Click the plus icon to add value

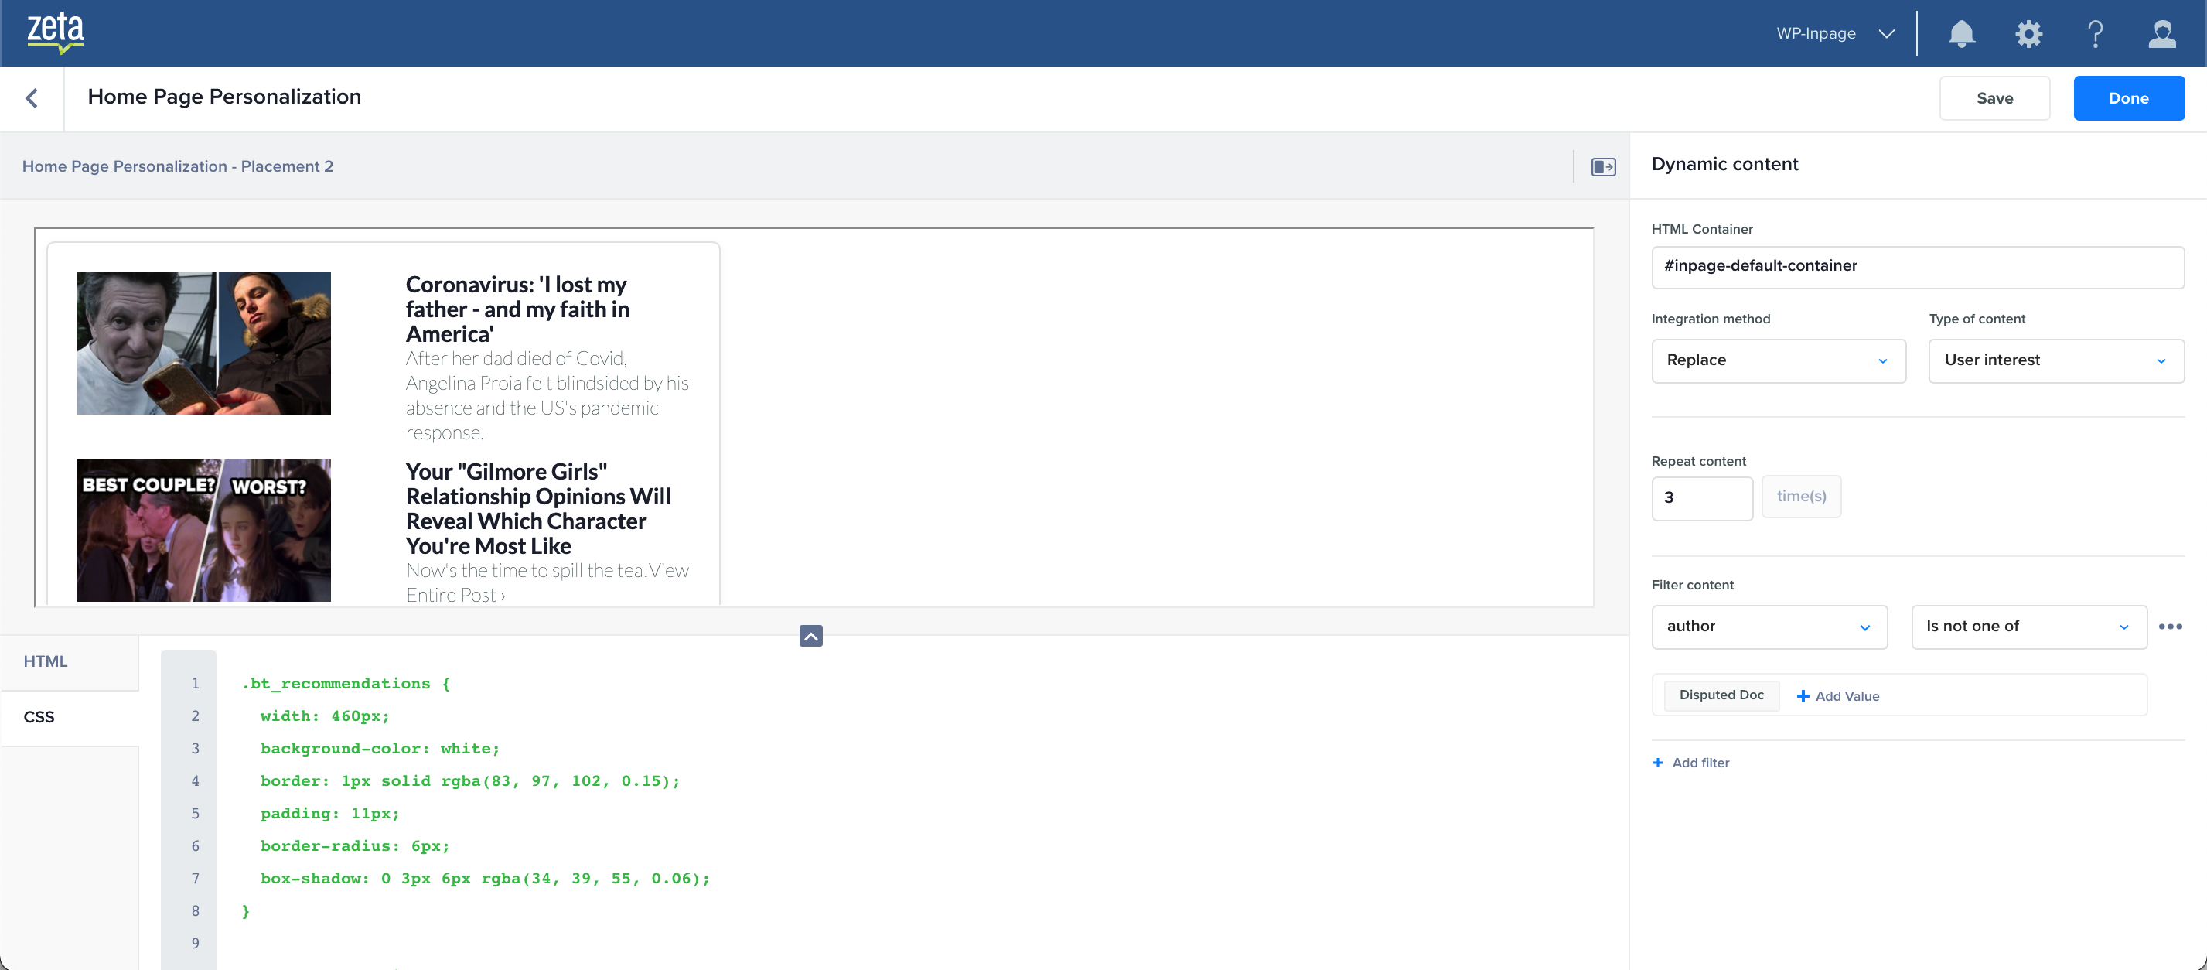pyautogui.click(x=1803, y=696)
